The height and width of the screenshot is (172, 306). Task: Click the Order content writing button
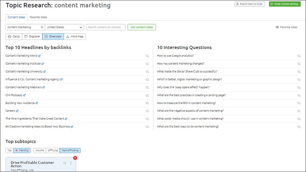tap(285, 4)
